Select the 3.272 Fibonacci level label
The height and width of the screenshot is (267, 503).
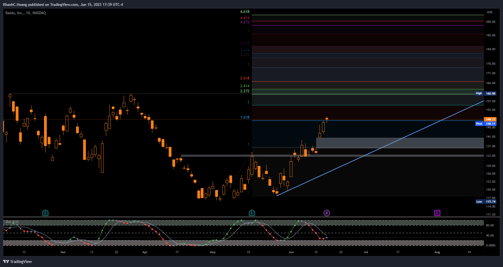pos(245,55)
